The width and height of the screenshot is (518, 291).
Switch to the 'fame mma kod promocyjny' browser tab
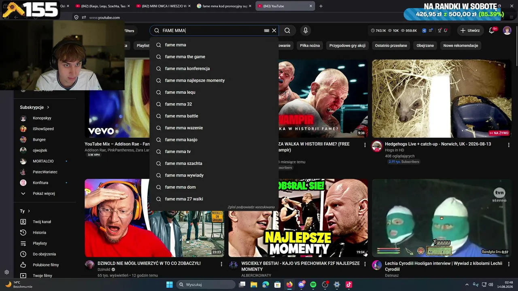tap(224, 6)
